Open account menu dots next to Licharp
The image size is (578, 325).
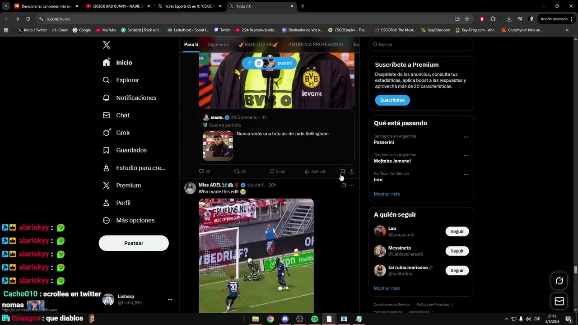point(170,299)
